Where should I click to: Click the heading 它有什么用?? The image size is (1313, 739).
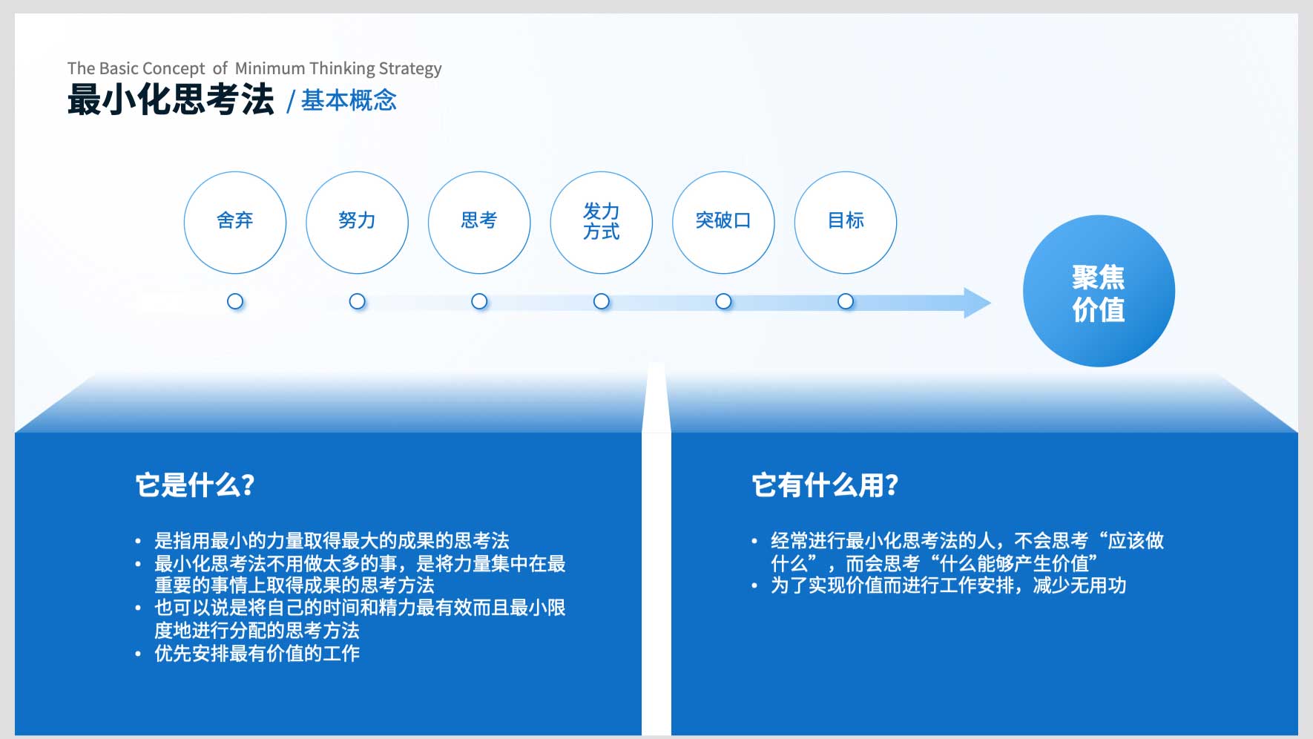coord(825,485)
